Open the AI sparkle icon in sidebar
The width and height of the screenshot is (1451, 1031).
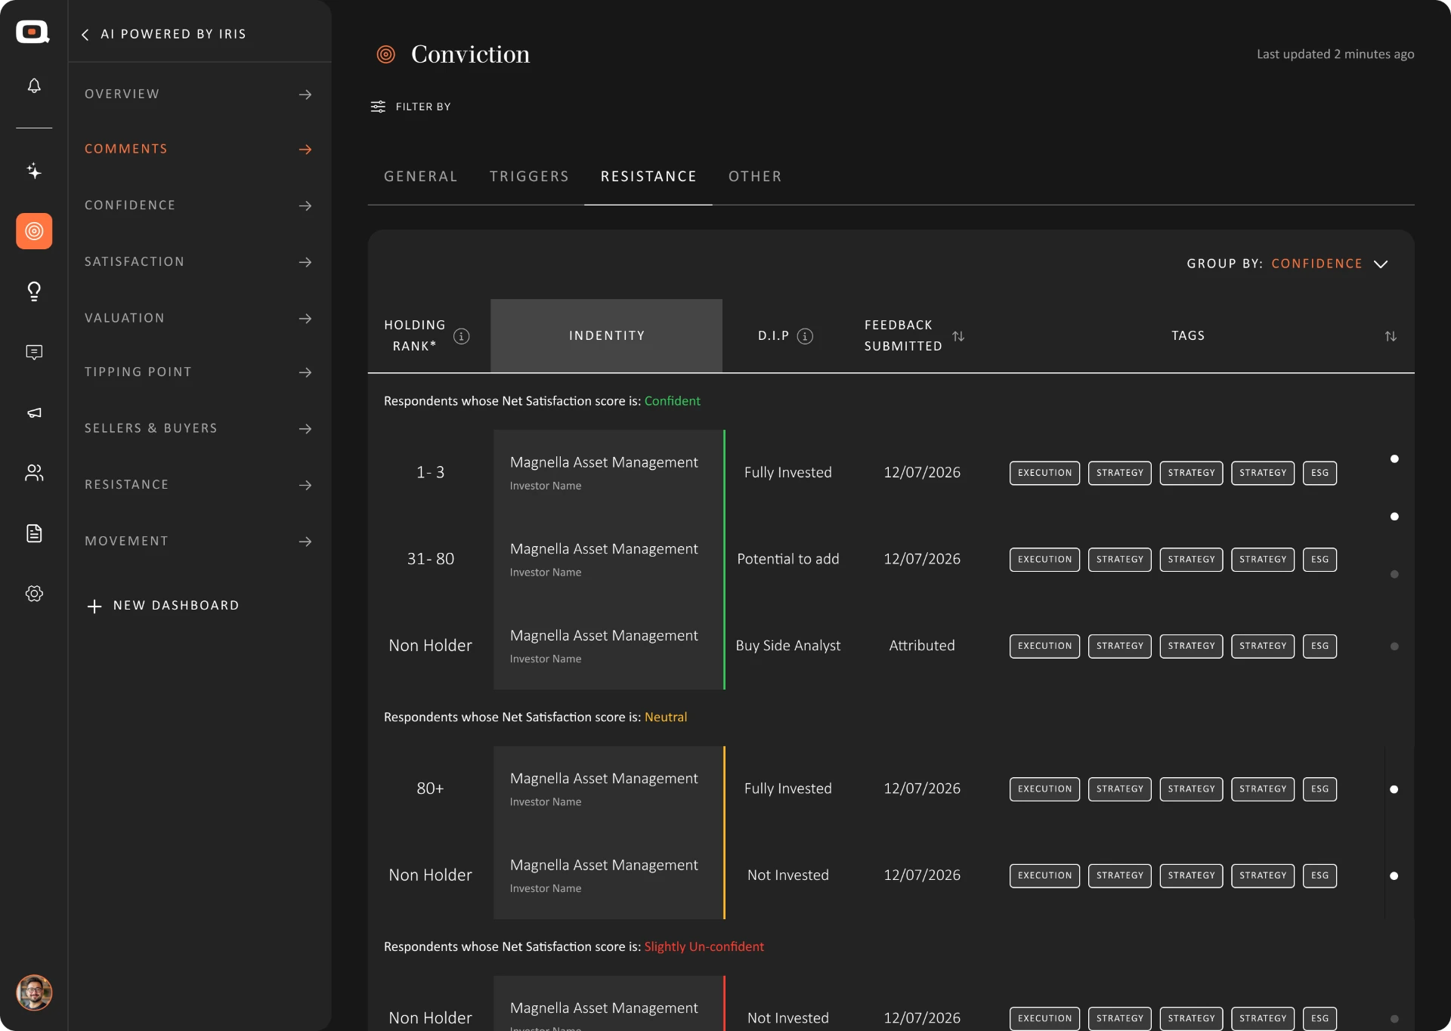[x=34, y=171]
